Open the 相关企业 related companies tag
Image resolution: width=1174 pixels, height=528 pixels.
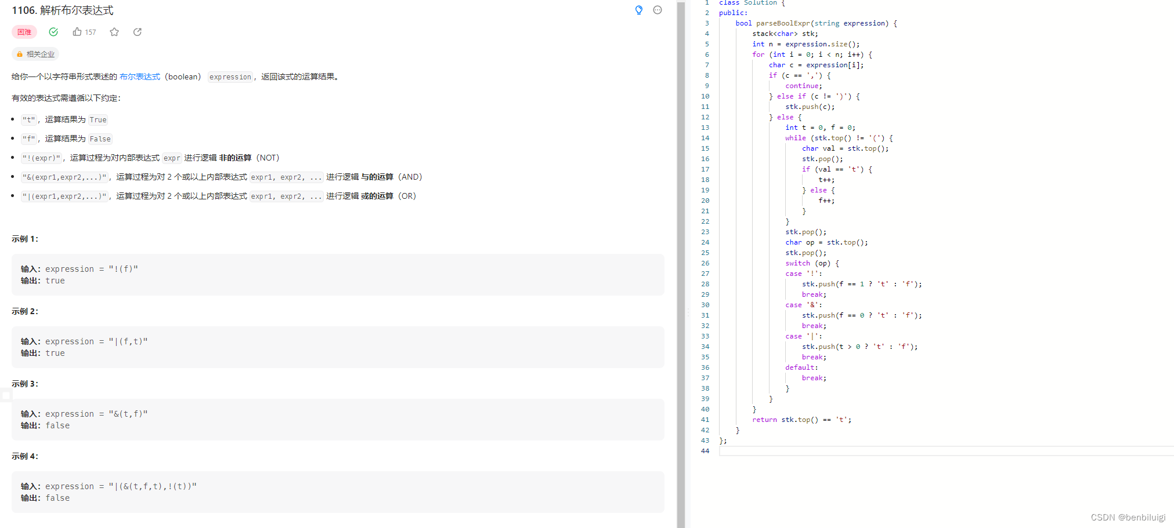pyautogui.click(x=35, y=54)
